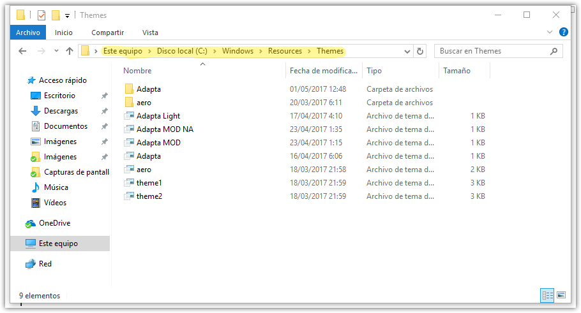Viewport: 581px width, 313px height.
Task: Select the Adapta folder icon
Action: (129, 89)
